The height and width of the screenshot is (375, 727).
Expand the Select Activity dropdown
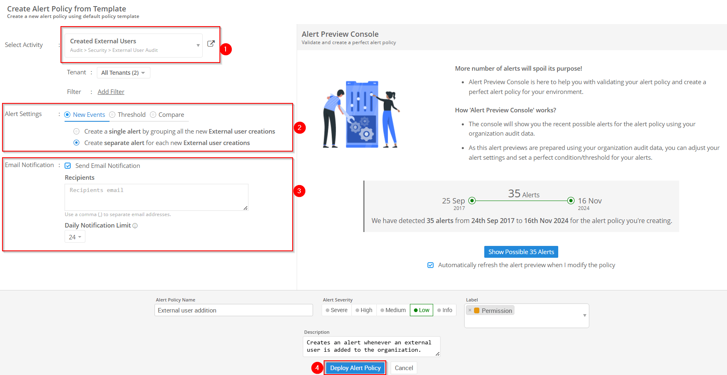click(x=197, y=45)
